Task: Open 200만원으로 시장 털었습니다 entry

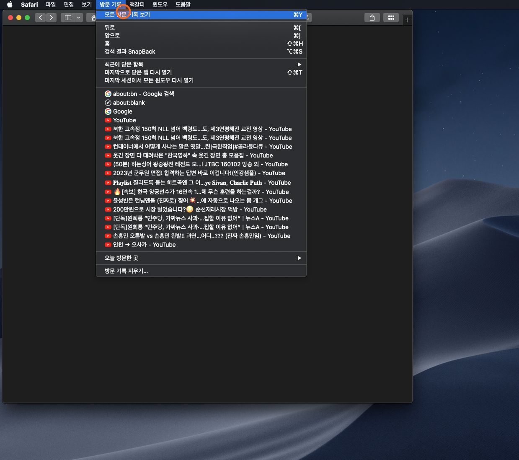Action: [x=201, y=209]
